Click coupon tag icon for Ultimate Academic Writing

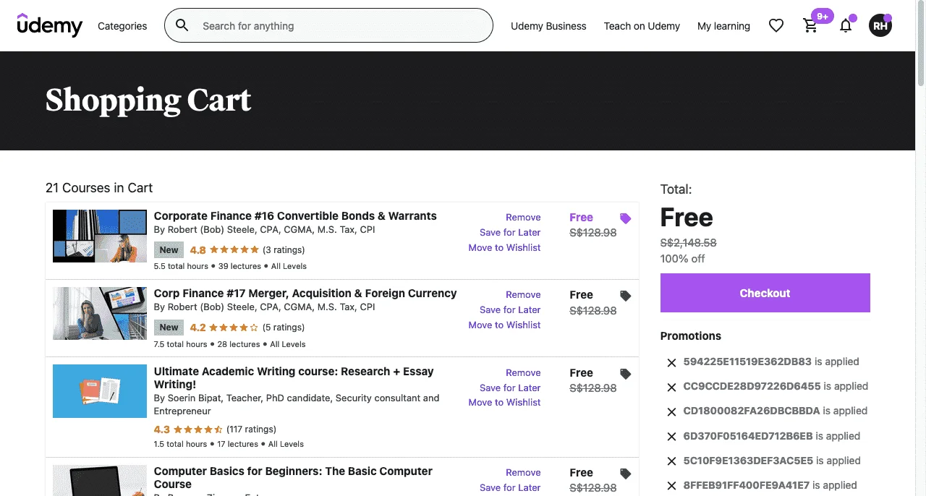[x=626, y=374]
